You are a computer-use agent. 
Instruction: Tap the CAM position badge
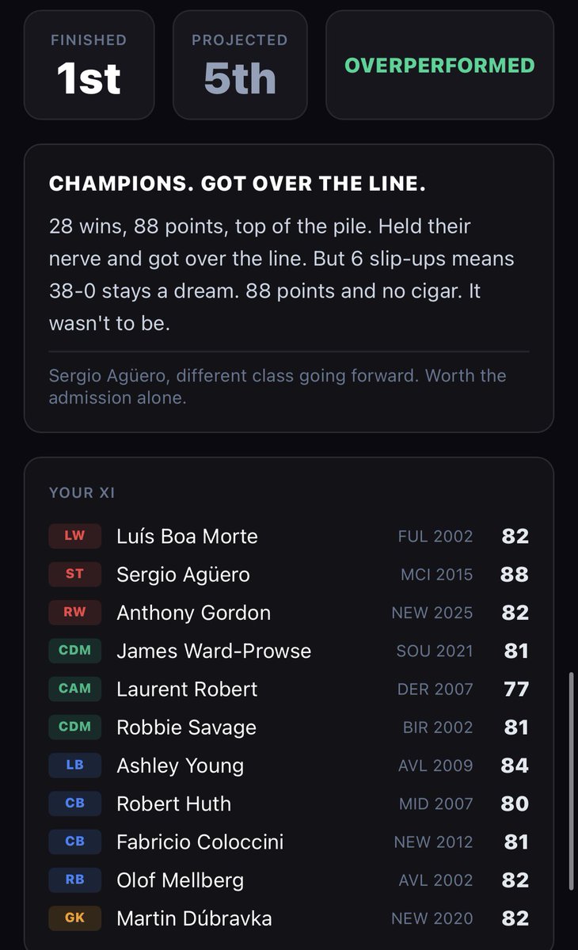pyautogui.click(x=74, y=689)
